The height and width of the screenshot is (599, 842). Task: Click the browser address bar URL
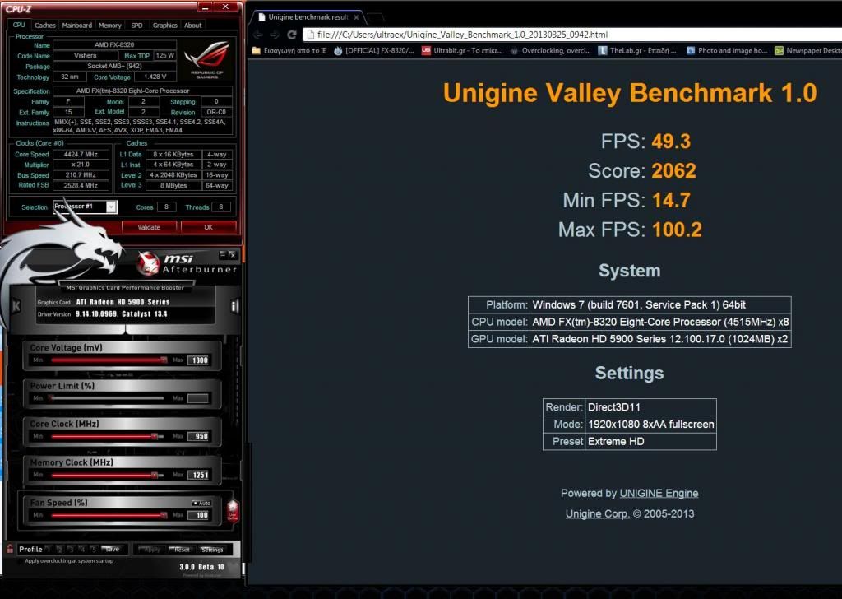tap(456, 35)
